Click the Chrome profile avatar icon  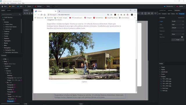pos(132,15)
